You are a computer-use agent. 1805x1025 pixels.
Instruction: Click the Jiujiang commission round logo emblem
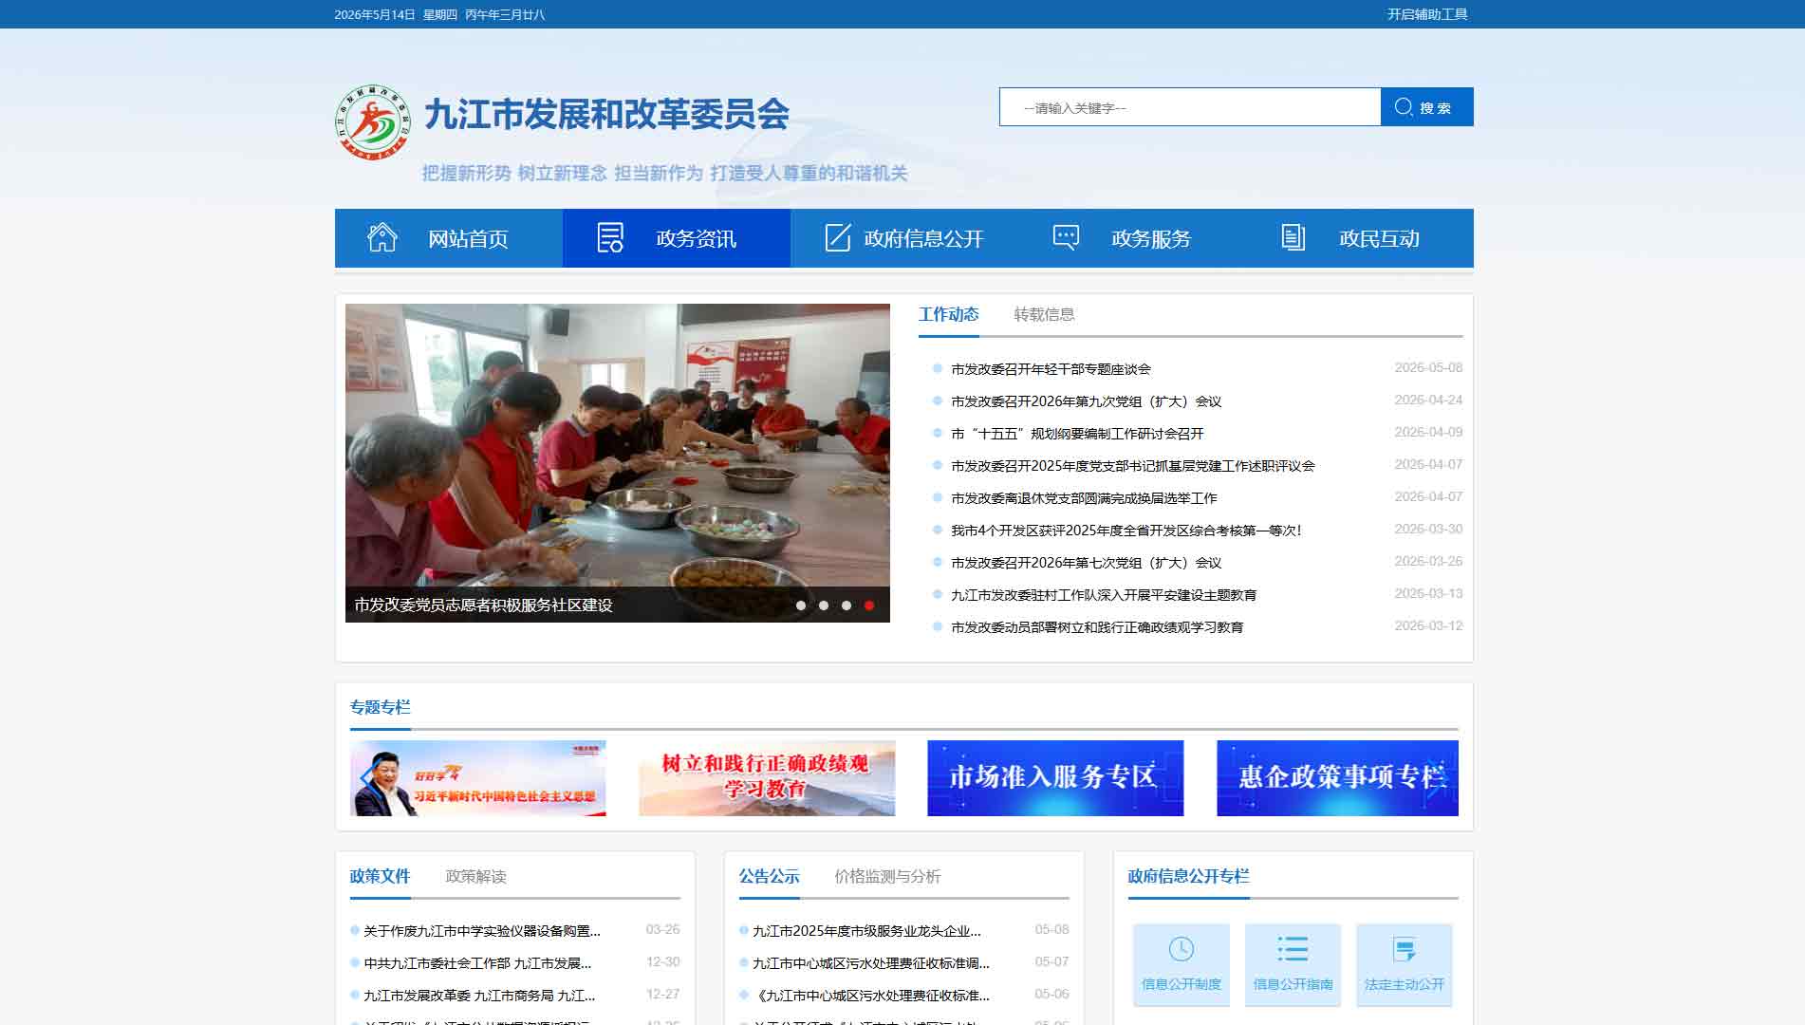tap(374, 122)
